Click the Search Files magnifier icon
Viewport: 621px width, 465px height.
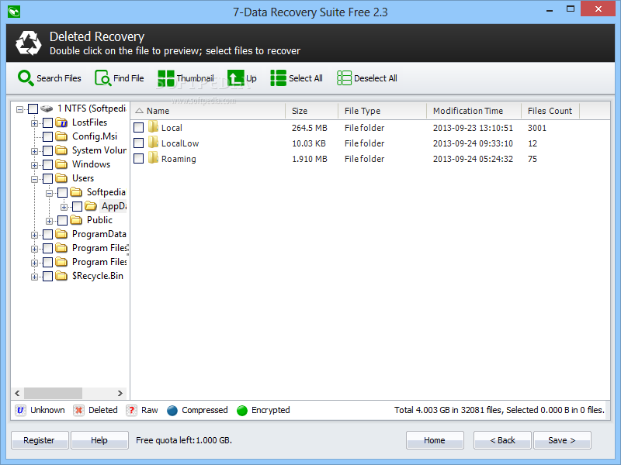[x=26, y=78]
